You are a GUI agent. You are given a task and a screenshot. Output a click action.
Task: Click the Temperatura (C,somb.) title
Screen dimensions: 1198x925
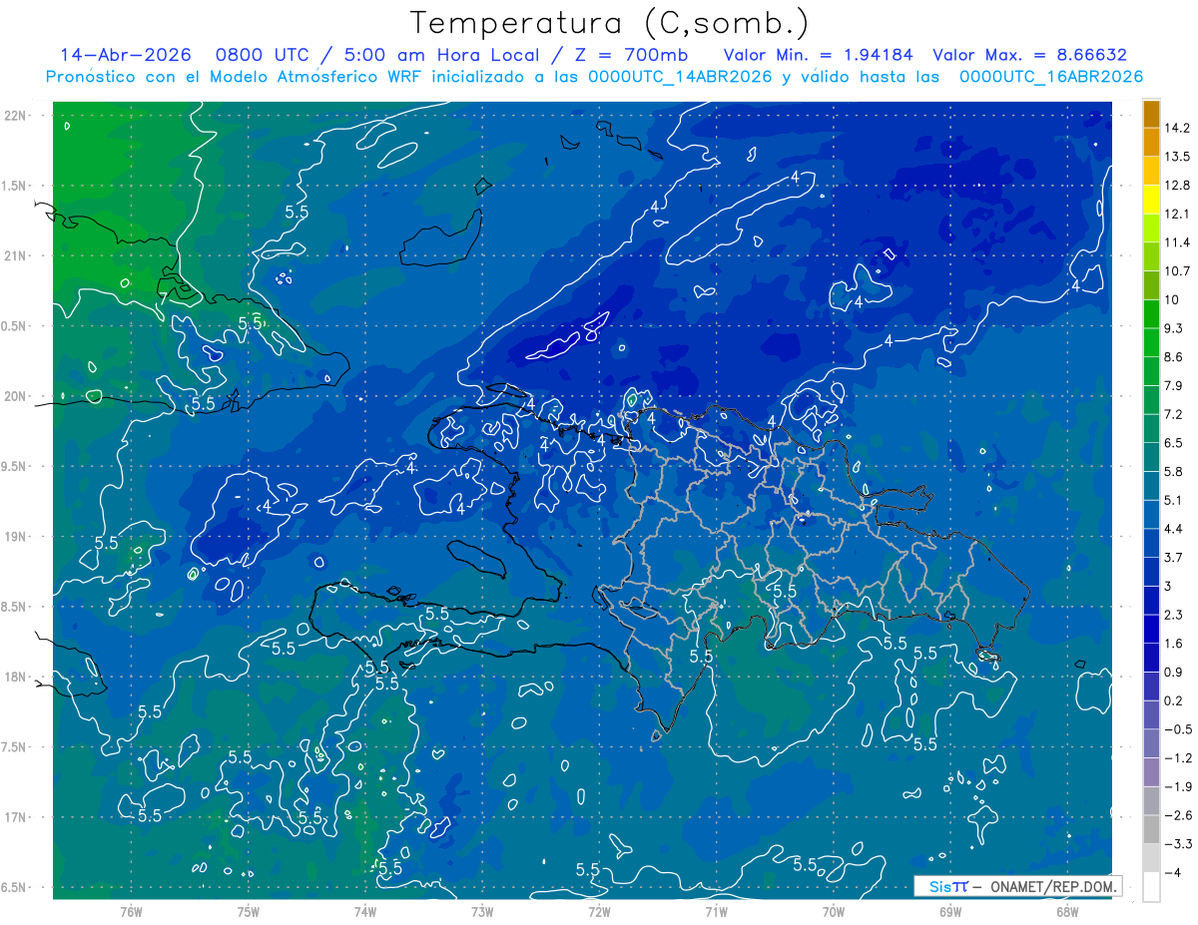coord(610,24)
